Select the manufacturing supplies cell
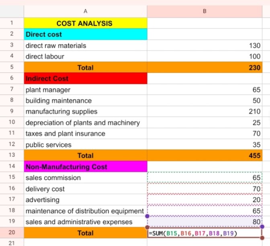This screenshot has width=270, height=246. pos(86,111)
